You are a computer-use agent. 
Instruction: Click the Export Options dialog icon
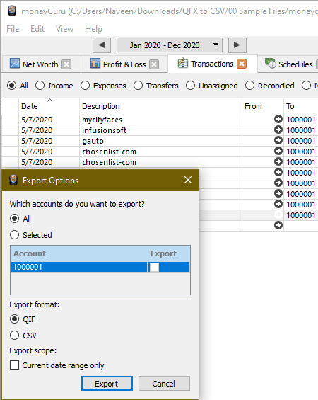pos(13,180)
